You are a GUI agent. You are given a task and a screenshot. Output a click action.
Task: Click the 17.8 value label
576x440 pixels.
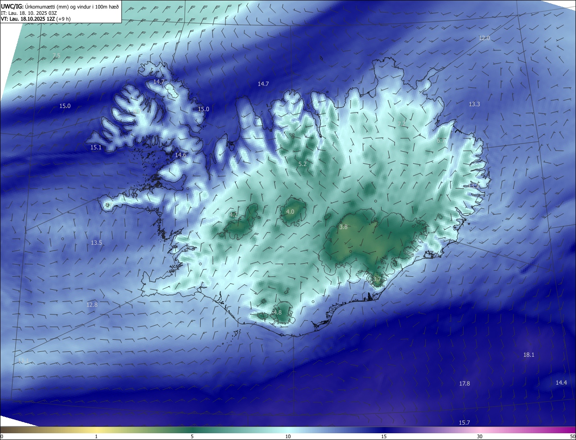464,384
